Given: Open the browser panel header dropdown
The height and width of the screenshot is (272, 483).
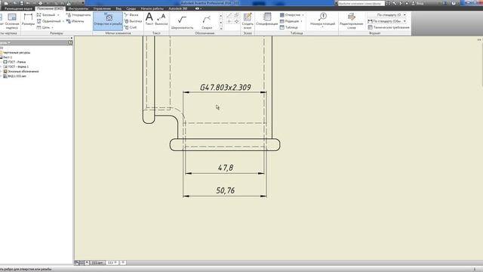Looking at the screenshot, I should coord(9,42).
